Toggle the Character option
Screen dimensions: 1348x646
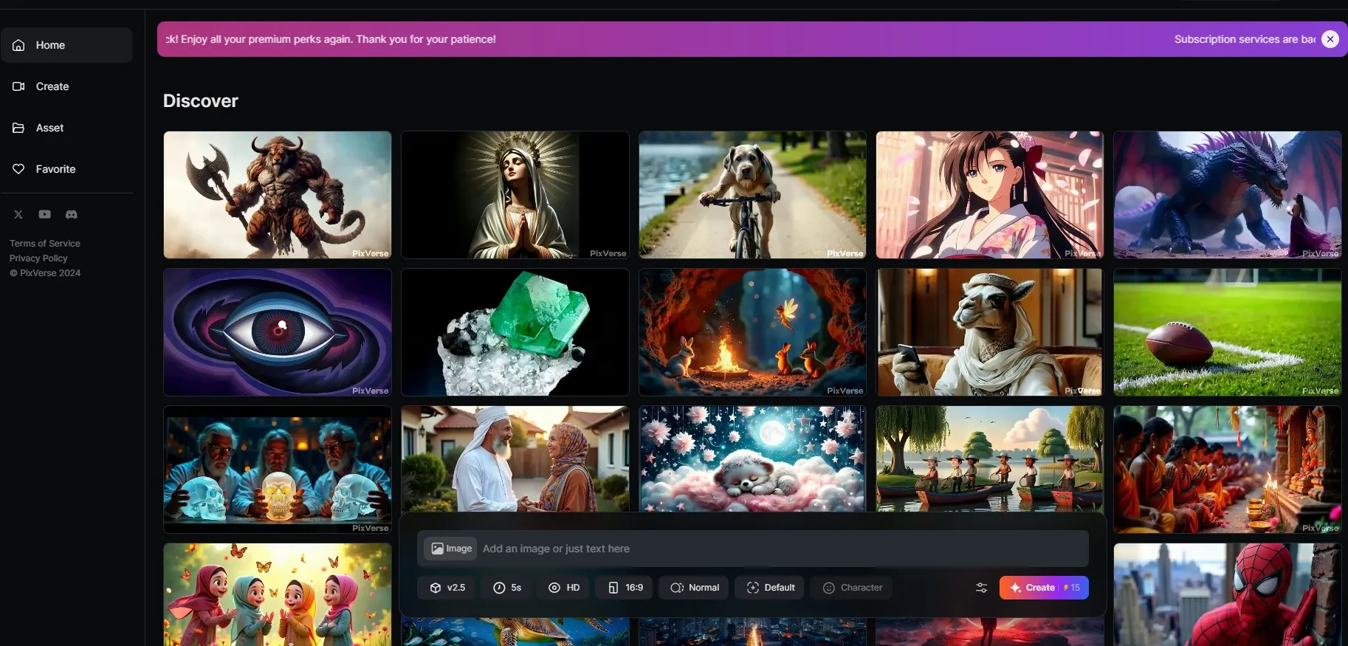852,588
